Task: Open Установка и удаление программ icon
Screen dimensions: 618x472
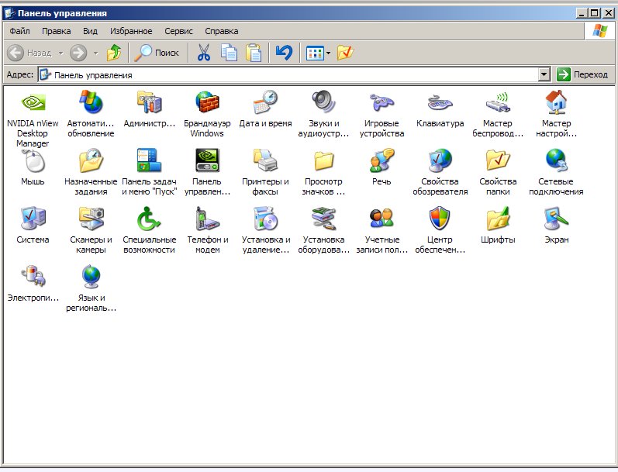Action: tap(265, 219)
